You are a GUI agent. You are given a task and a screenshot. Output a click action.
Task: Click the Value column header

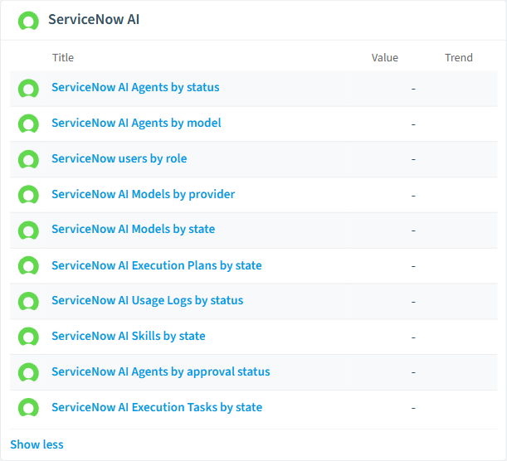(x=385, y=57)
